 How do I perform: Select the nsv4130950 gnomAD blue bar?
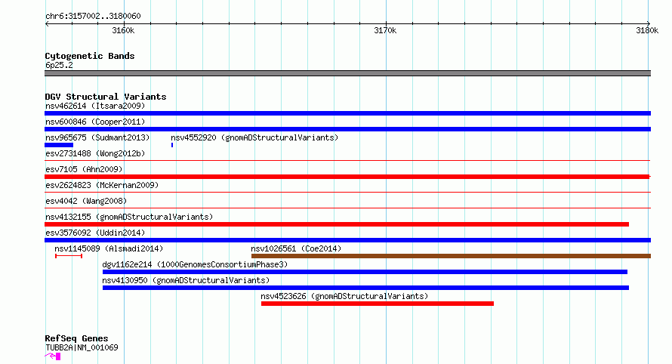coord(365,288)
